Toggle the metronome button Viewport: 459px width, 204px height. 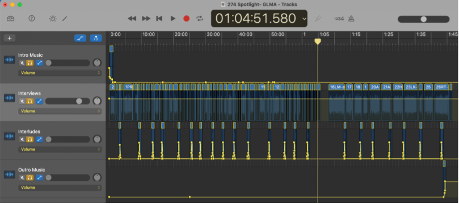pos(351,19)
